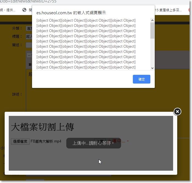Click the 確定 button in the alert
This screenshot has width=192, height=183.
(x=141, y=79)
